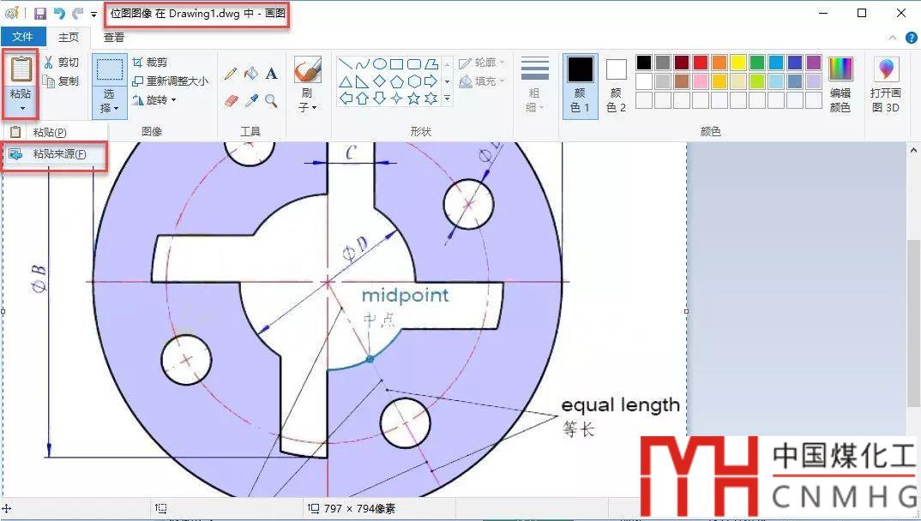Click the Crop (裁剪) button
Viewport: 921px width, 521px height.
150,63
